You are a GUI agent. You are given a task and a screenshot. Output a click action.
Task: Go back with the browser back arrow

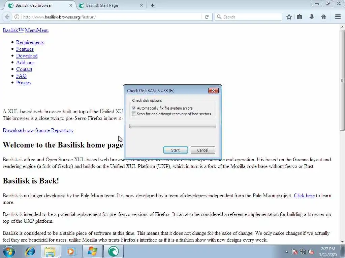pyautogui.click(x=7, y=17)
